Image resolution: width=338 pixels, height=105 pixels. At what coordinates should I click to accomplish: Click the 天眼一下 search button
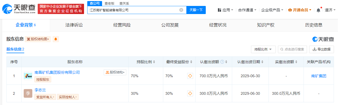tap(196, 10)
